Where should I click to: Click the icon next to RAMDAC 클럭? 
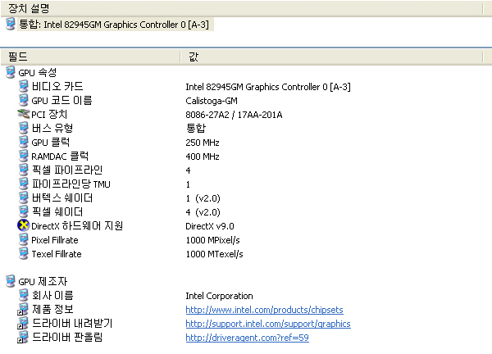[23, 156]
